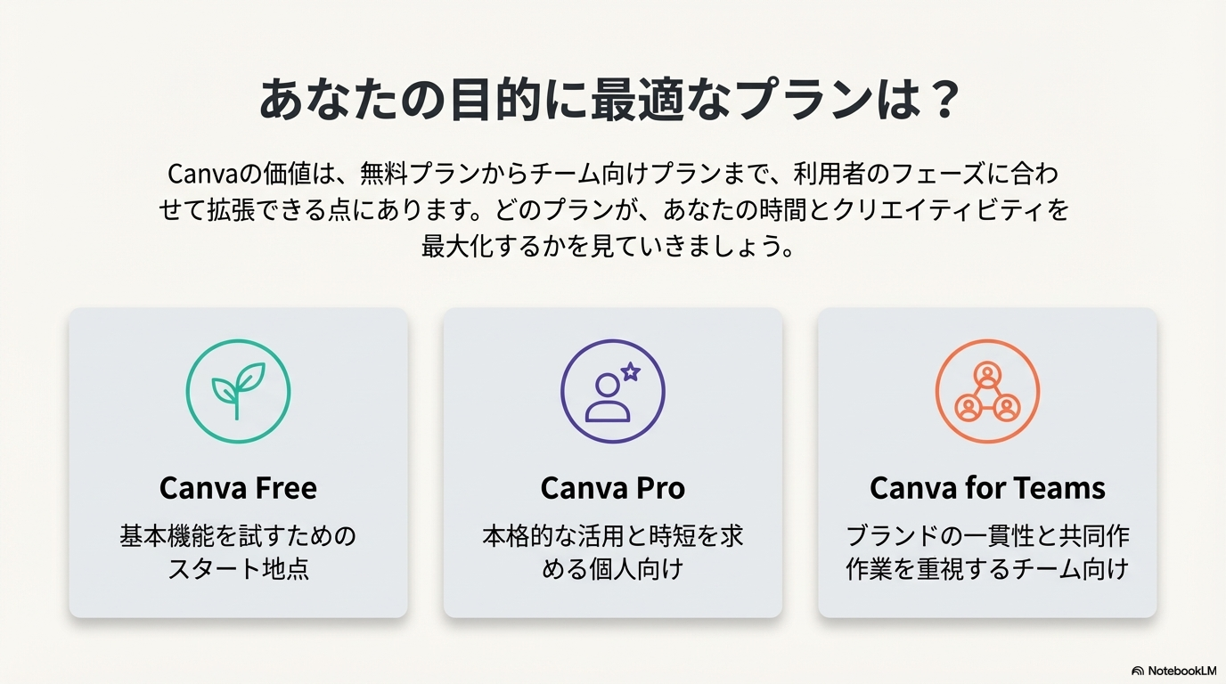Screen dimensions: 1226x684
Task: Click the green sprout icon on Canva Free
Action: tap(238, 392)
